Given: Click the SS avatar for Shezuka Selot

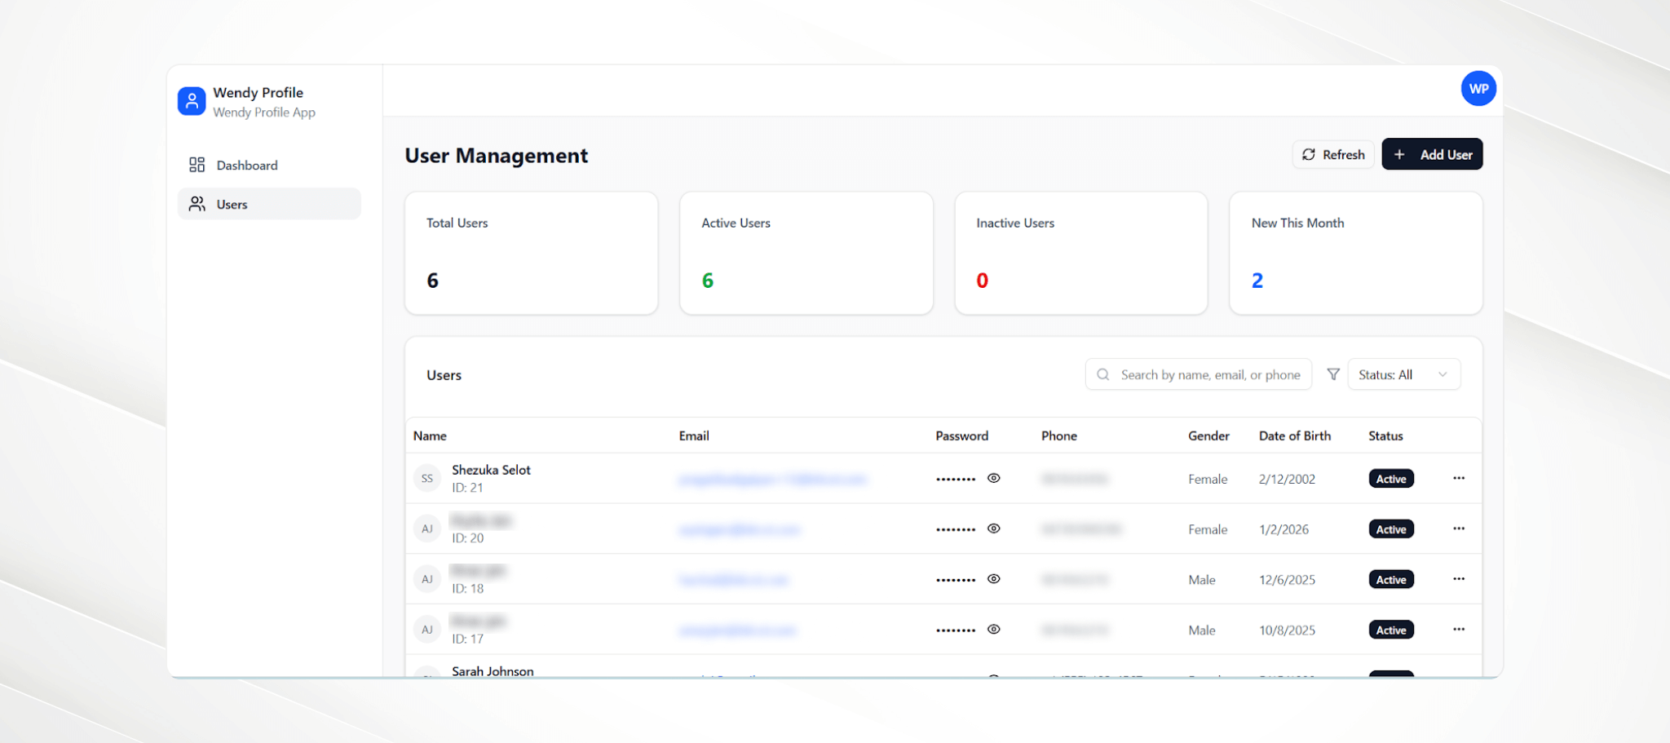Looking at the screenshot, I should pyautogui.click(x=427, y=479).
